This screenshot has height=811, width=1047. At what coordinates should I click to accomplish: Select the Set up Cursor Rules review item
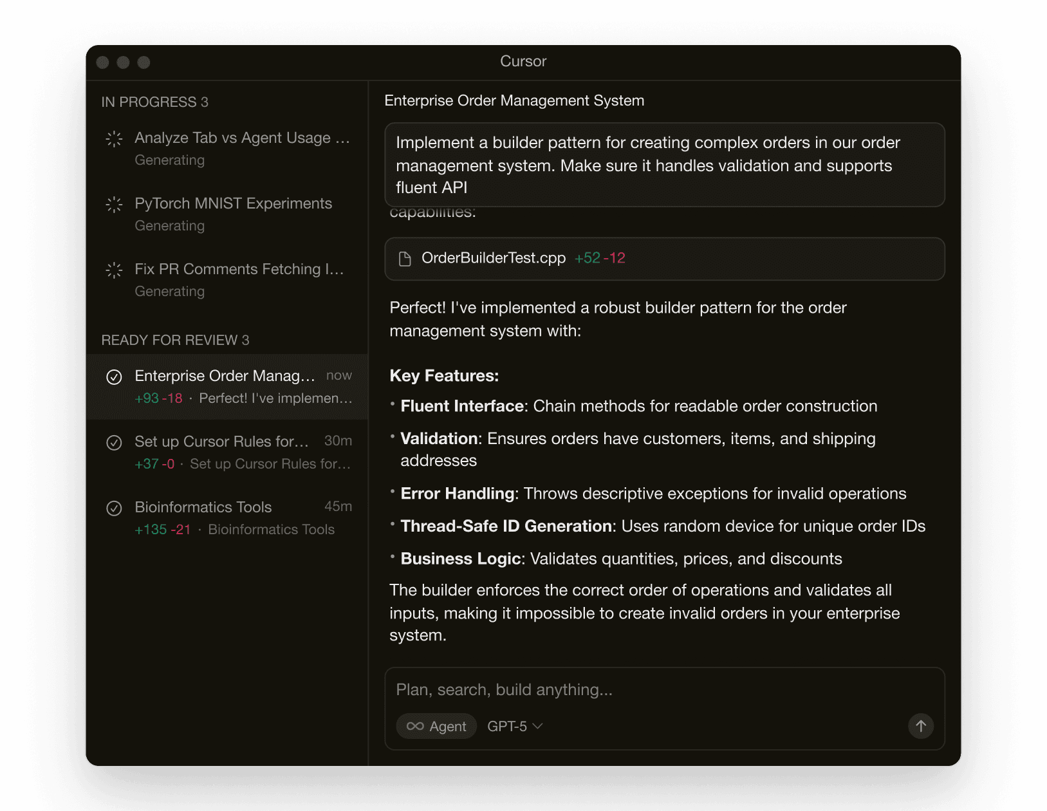click(x=227, y=452)
